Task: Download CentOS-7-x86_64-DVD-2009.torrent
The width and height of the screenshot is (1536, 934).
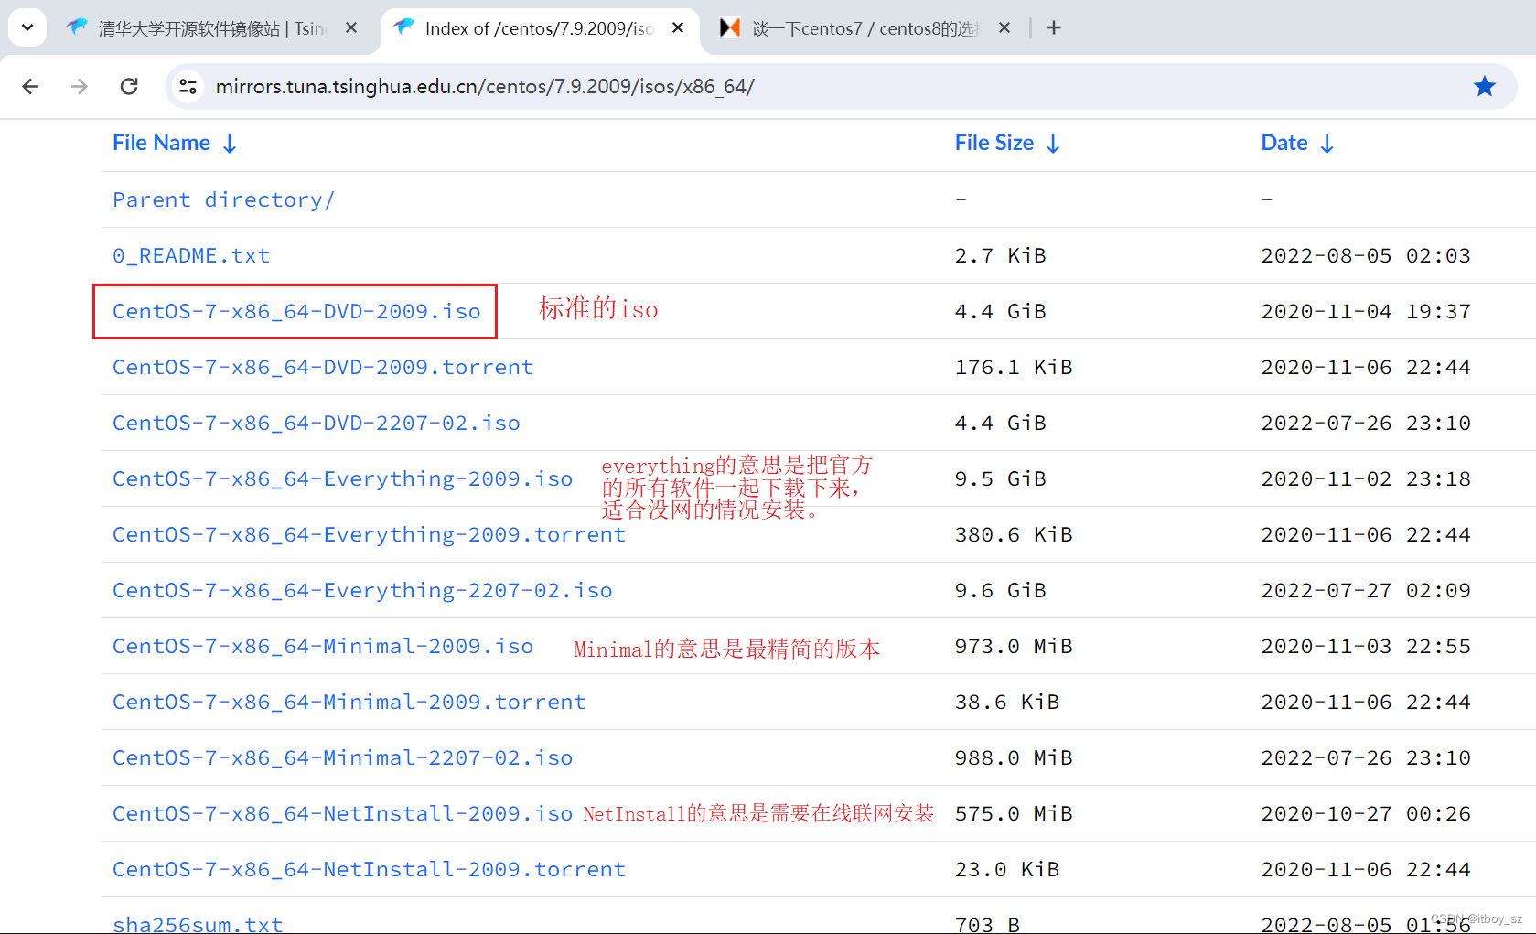Action: pos(323,367)
